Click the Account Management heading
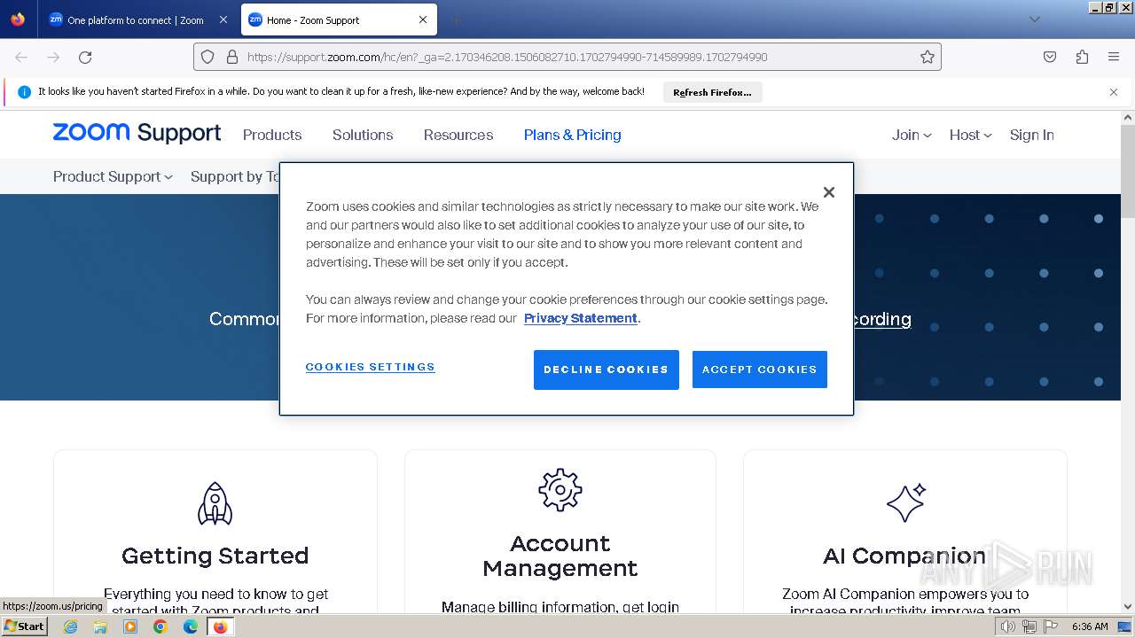Viewport: 1135px width, 638px height. coord(560,556)
